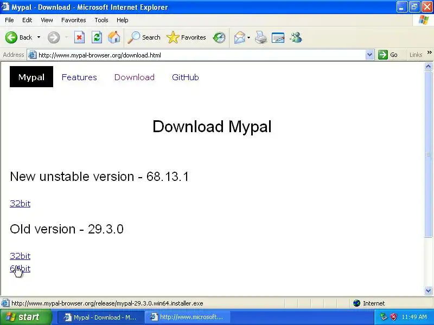The image size is (434, 325).
Task: Expand the Links toolbar chevron
Action: (429, 53)
